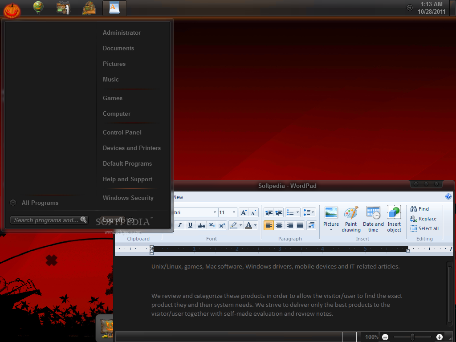Align text right
The image size is (456, 342).
289,225
